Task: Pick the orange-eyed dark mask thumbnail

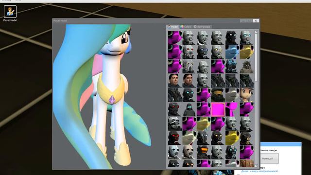Action: point(189,163)
